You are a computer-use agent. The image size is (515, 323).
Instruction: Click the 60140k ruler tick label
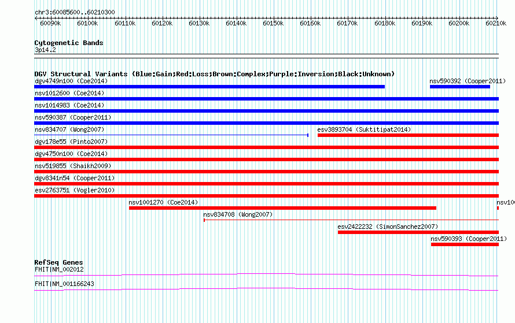pyautogui.click(x=236, y=23)
